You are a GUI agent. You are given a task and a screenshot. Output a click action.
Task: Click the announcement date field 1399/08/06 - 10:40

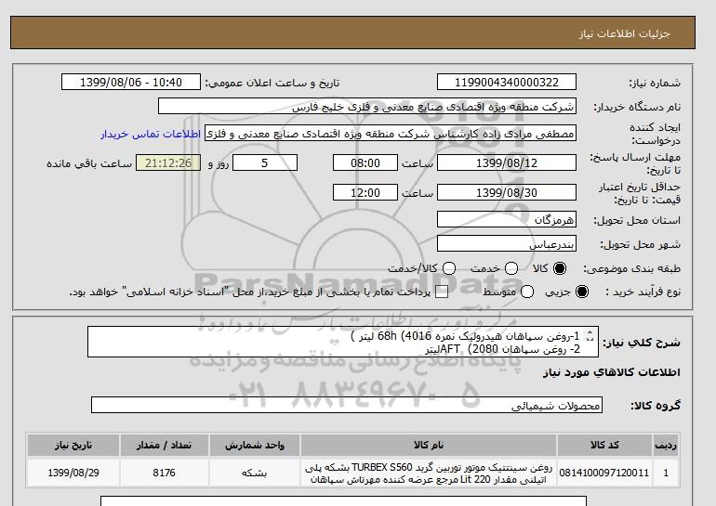coord(130,82)
